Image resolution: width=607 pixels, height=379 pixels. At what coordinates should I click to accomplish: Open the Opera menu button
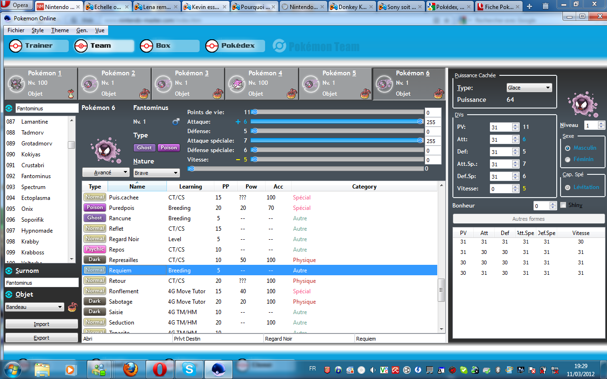point(17,6)
